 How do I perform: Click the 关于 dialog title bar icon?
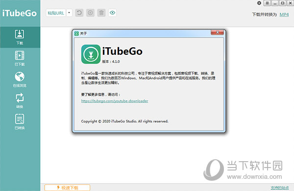(x=76, y=33)
